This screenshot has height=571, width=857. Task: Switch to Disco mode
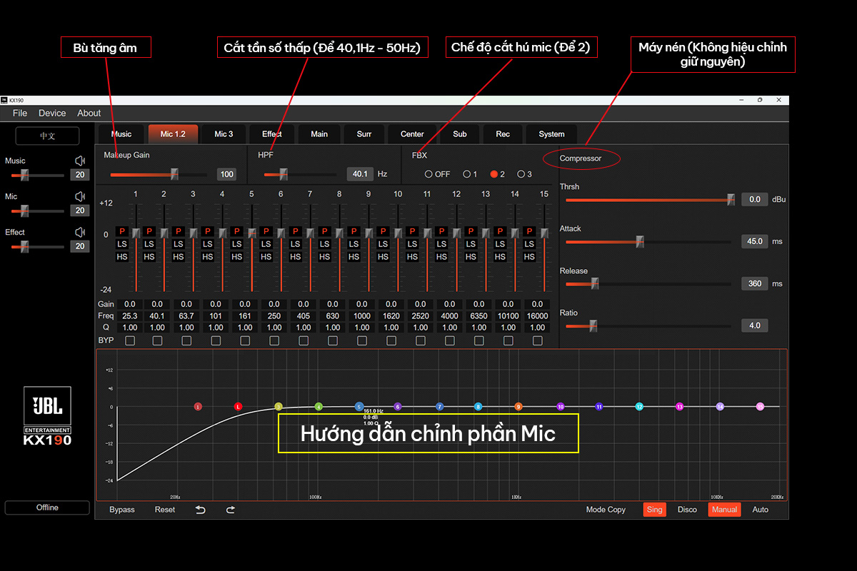pyautogui.click(x=687, y=510)
